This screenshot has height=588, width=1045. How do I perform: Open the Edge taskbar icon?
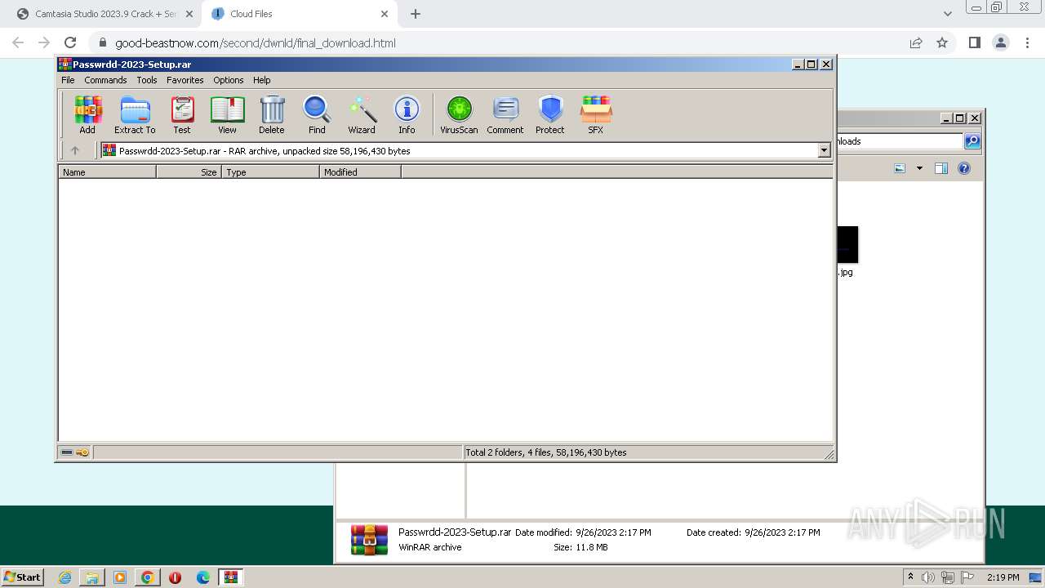[x=203, y=577]
